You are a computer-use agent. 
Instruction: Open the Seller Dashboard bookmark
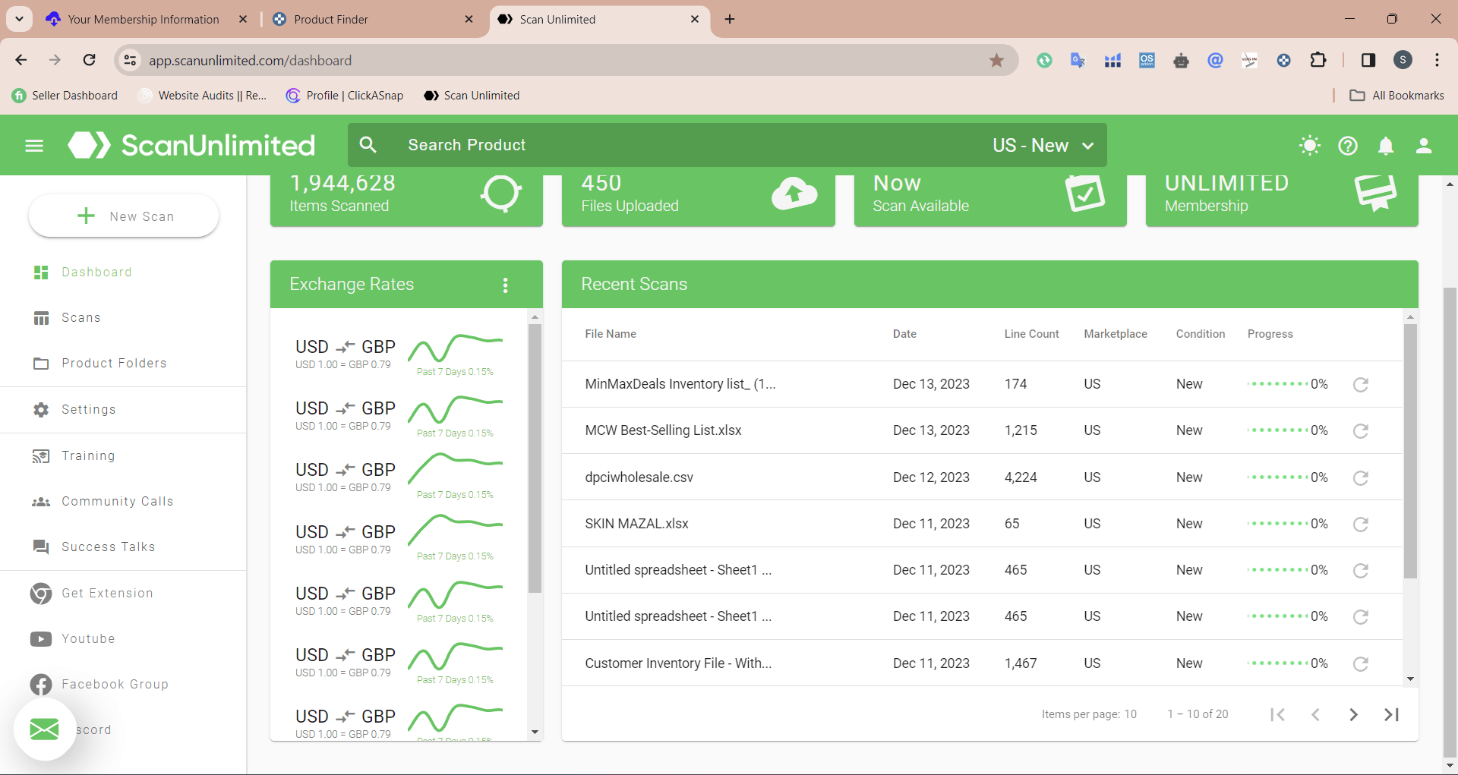click(x=65, y=95)
